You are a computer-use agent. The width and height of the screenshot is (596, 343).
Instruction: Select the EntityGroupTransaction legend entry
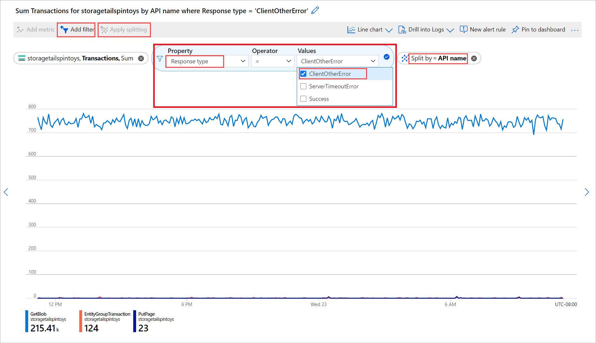tap(107, 314)
